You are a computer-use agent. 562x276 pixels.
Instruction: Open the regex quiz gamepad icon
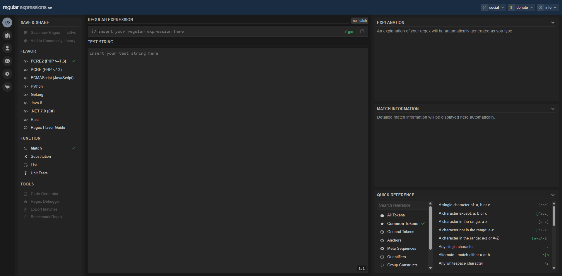7,61
